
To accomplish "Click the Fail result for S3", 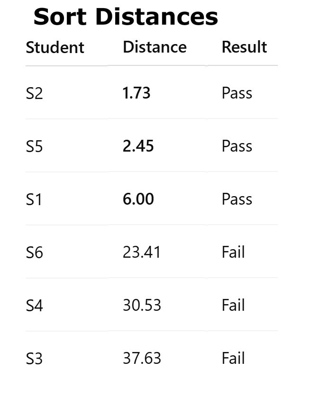I will click(233, 359).
